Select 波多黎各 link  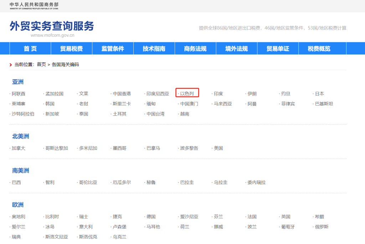coord(189,148)
